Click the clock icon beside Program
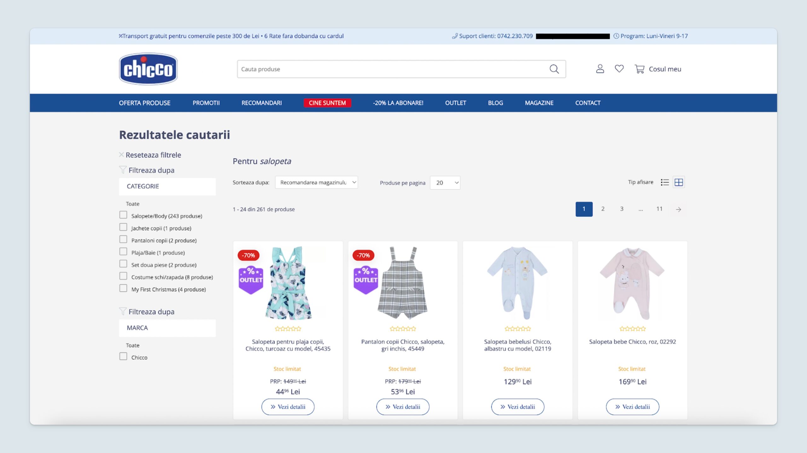Image resolution: width=807 pixels, height=453 pixels. coord(616,36)
